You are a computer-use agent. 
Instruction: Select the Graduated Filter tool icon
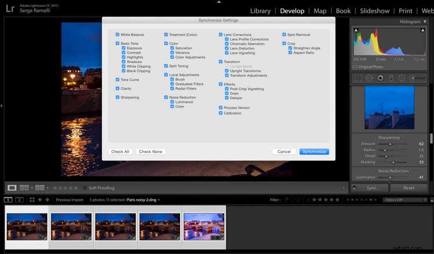pos(391,78)
